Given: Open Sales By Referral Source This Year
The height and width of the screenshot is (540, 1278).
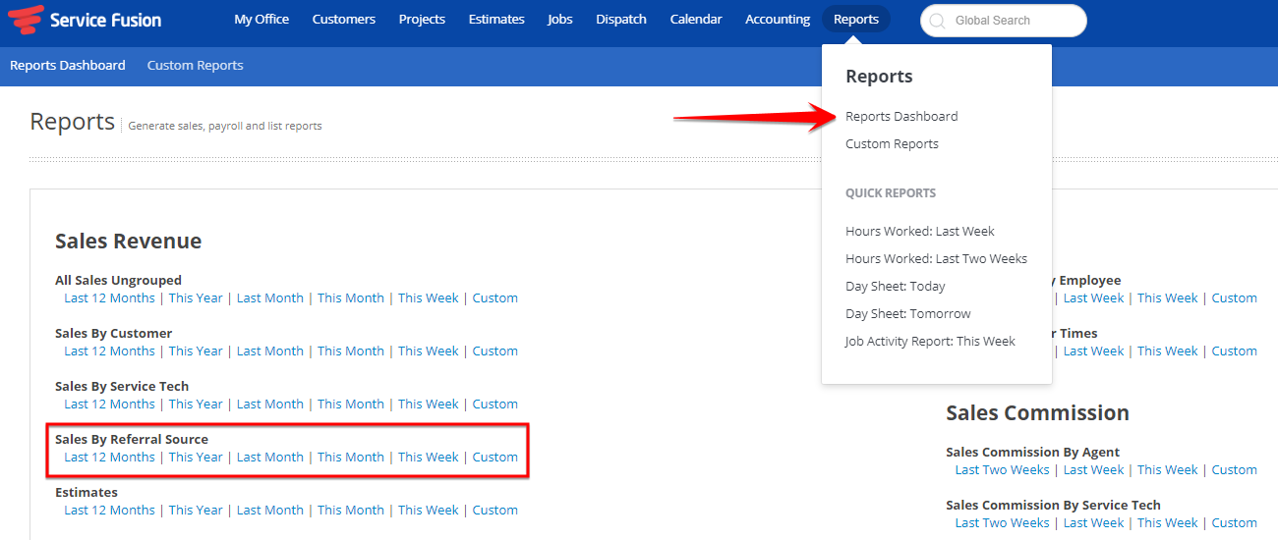Looking at the screenshot, I should point(196,458).
